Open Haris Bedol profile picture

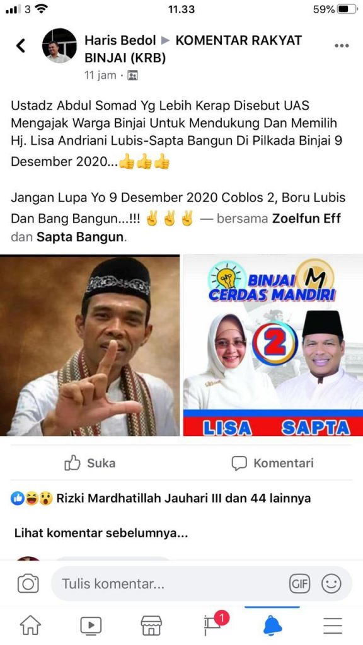coord(59,45)
